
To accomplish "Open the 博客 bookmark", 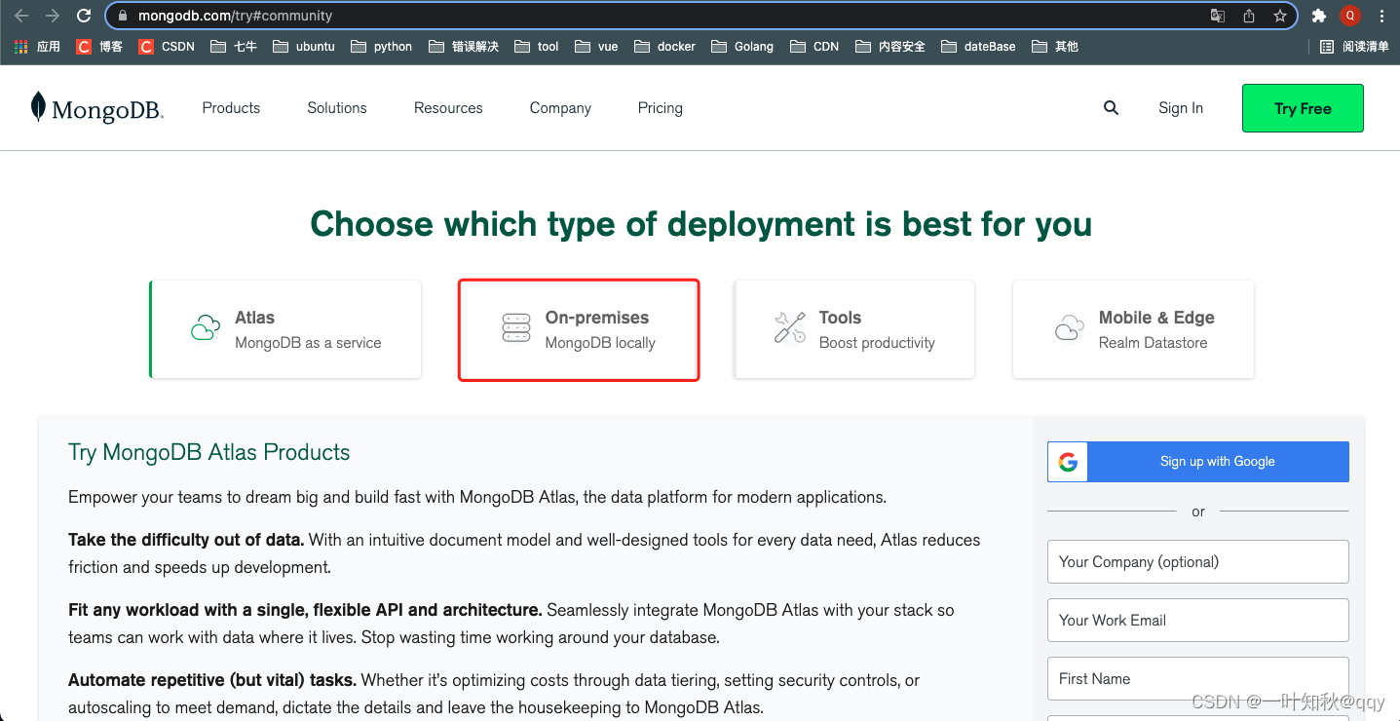I will tap(99, 46).
